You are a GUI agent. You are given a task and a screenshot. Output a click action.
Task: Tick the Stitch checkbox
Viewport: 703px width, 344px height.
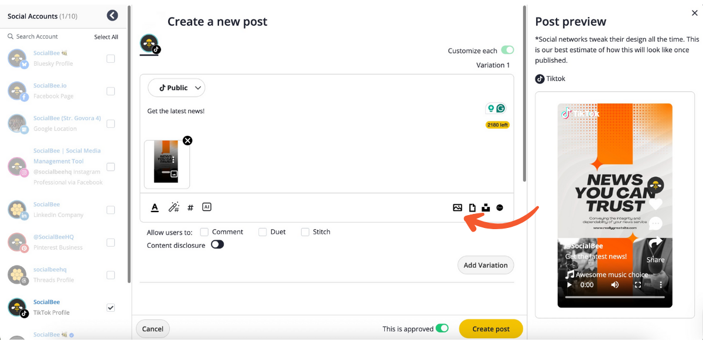tap(305, 232)
